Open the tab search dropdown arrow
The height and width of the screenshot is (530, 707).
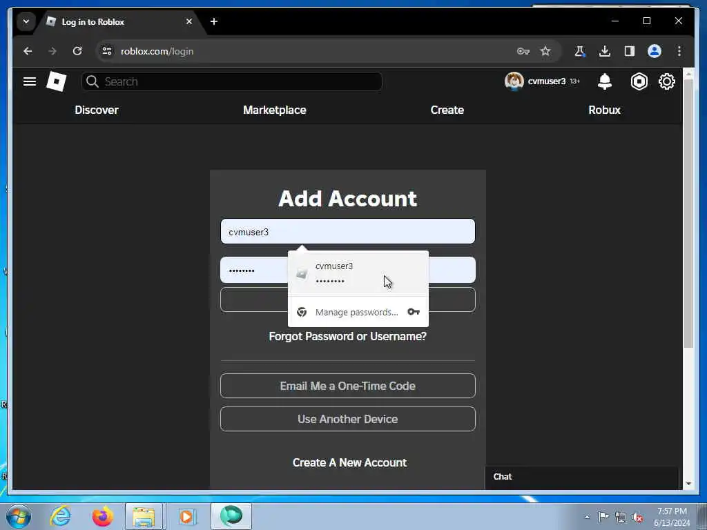coord(26,21)
